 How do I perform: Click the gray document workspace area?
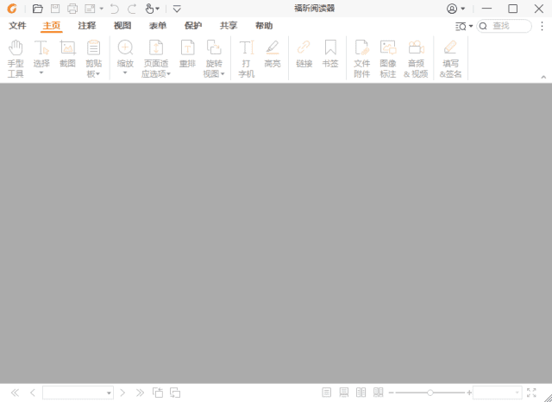tap(276, 233)
